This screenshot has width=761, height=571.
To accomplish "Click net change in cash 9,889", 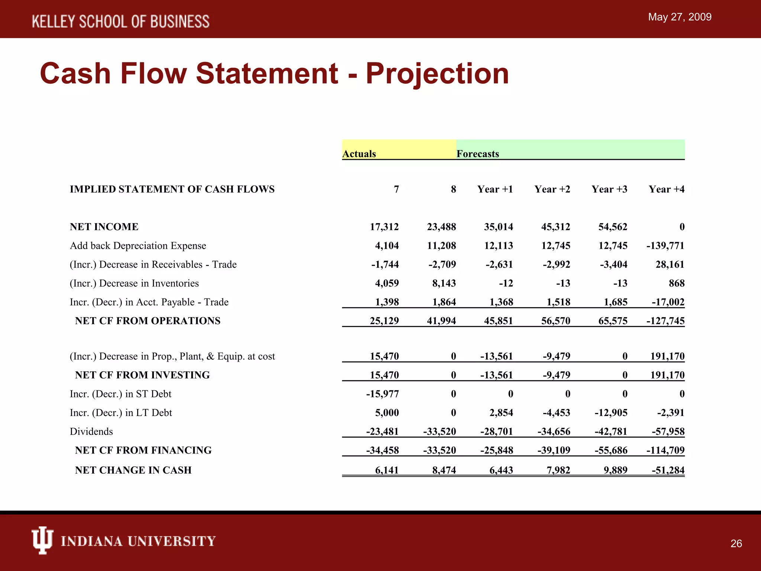I will coord(616,470).
